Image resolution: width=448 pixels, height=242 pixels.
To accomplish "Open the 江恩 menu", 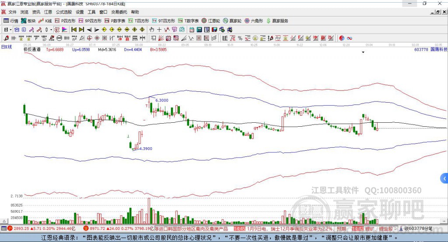I will 48,12.
